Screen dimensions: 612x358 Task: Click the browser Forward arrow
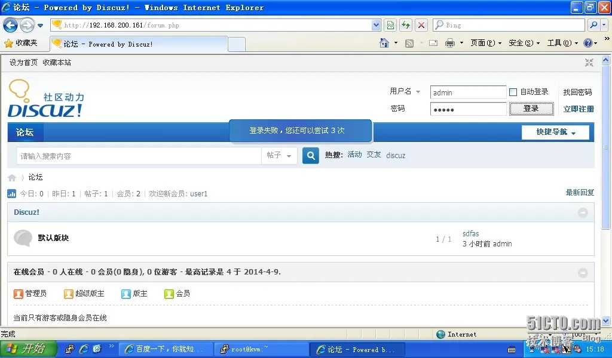[x=27, y=26]
